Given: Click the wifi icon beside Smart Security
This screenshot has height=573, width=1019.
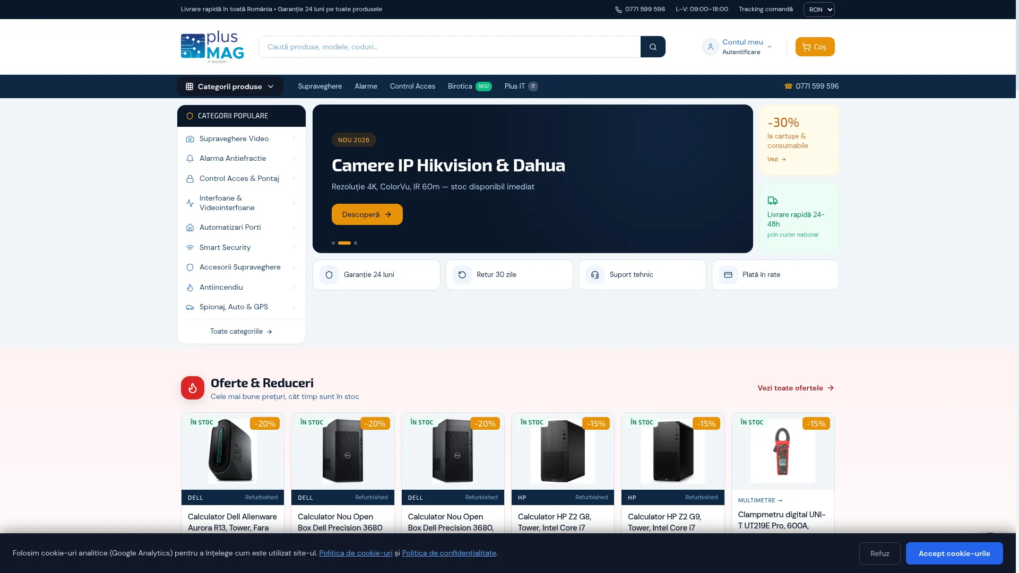Looking at the screenshot, I should coord(190,248).
